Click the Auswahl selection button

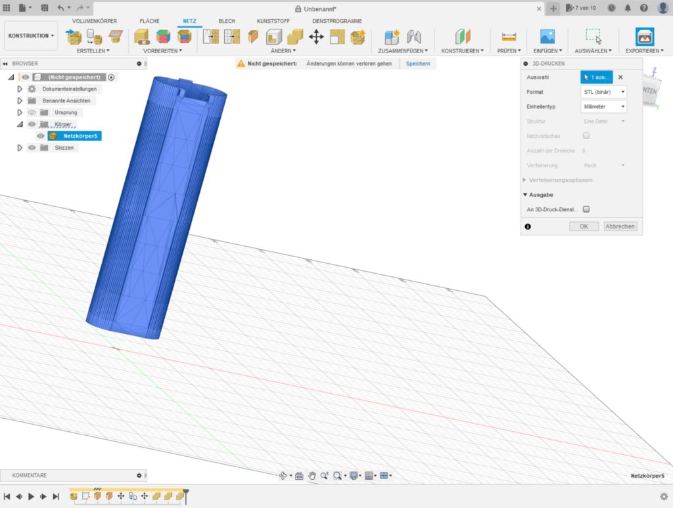[597, 77]
